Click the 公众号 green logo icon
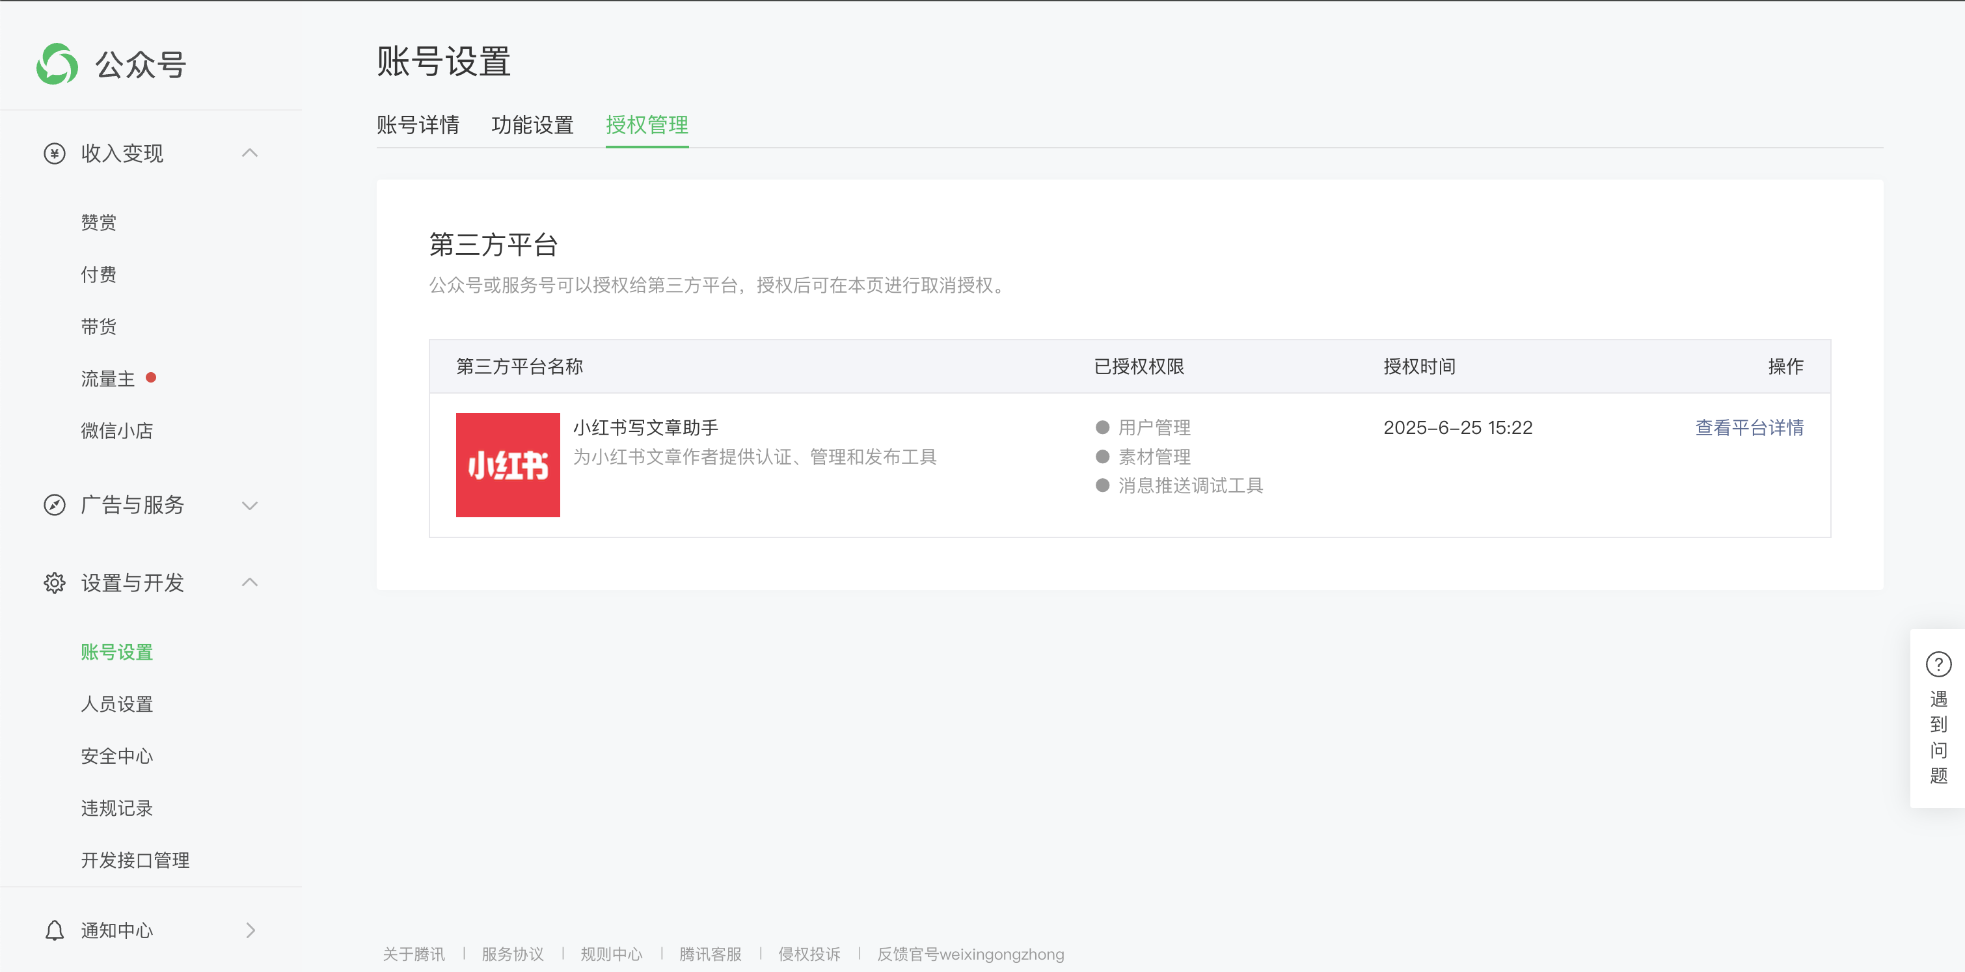 tap(57, 64)
